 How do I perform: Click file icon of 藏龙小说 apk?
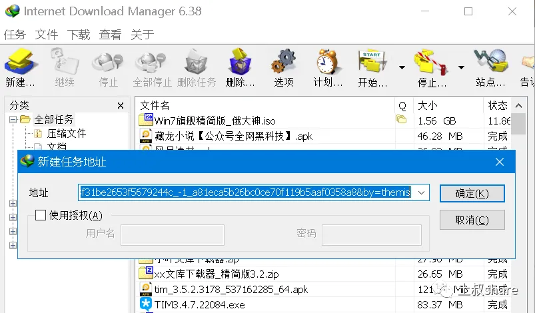tap(146, 136)
